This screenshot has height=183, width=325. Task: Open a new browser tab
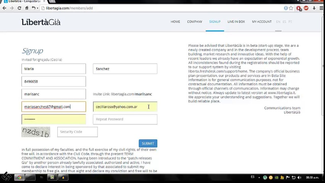tap(52, 1)
